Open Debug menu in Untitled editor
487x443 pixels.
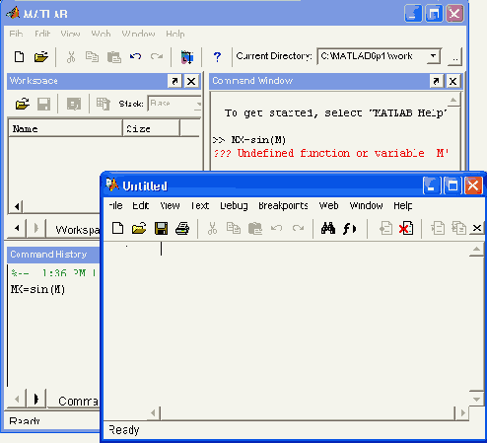tap(234, 205)
